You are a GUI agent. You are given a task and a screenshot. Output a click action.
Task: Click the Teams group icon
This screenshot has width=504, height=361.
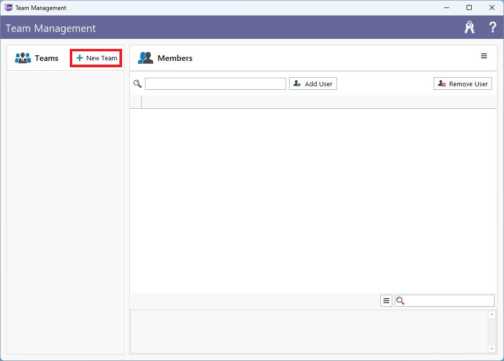[23, 58]
